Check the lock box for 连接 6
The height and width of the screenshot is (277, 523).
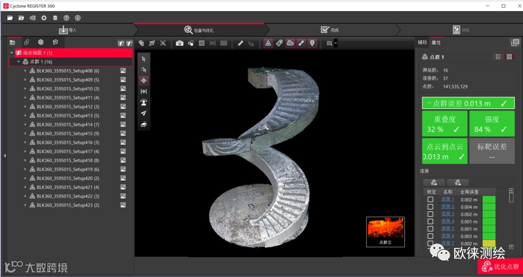pos(431,236)
